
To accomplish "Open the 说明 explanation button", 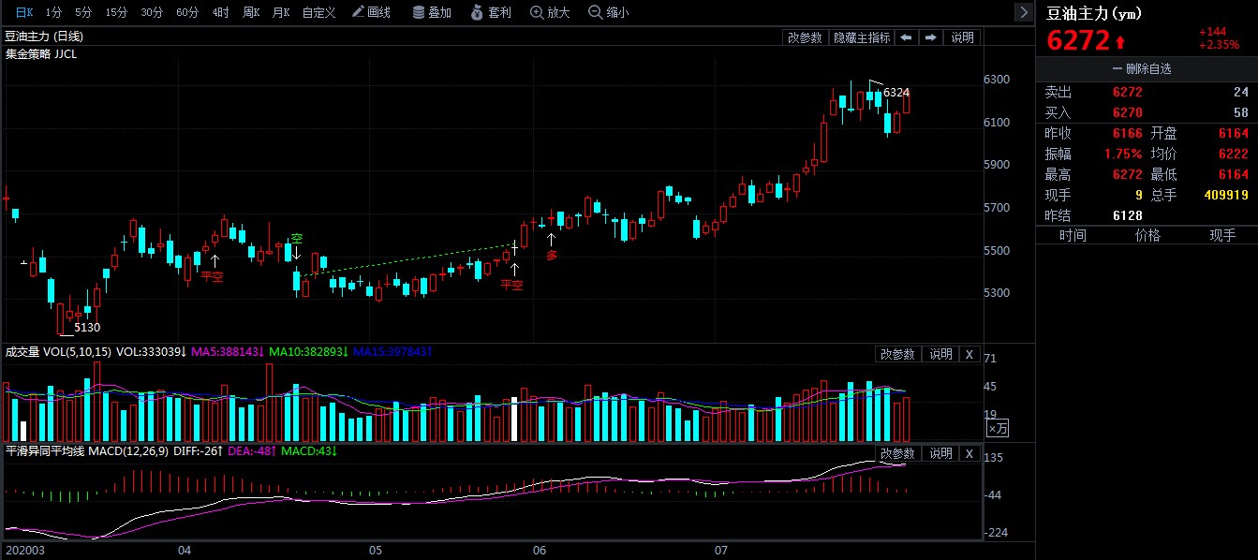I will pyautogui.click(x=961, y=37).
